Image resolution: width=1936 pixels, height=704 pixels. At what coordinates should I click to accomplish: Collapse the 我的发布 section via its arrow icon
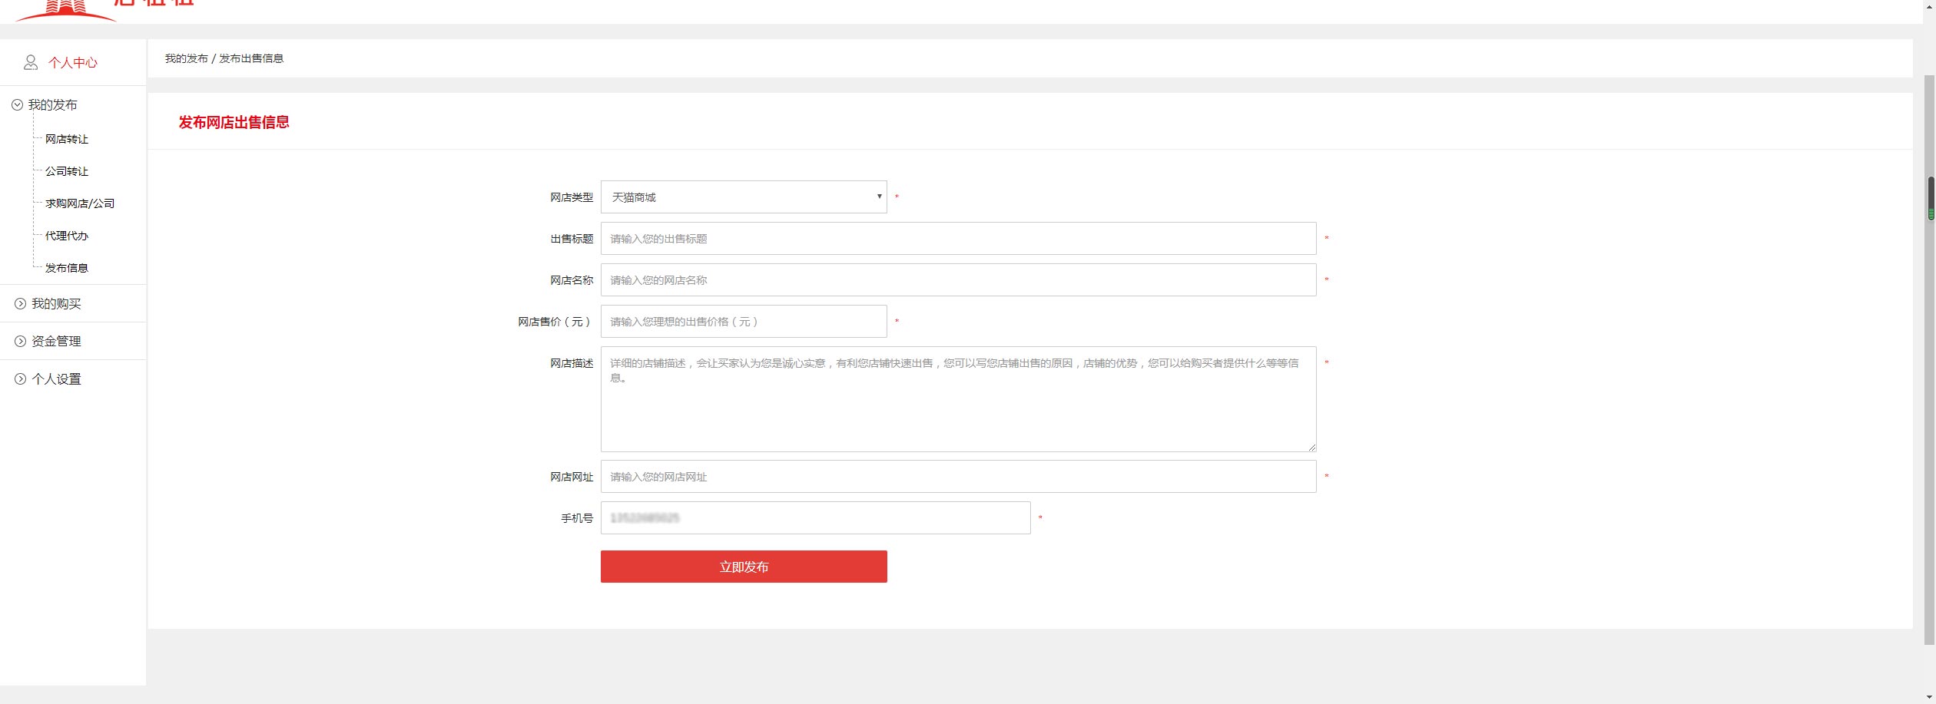(x=17, y=105)
